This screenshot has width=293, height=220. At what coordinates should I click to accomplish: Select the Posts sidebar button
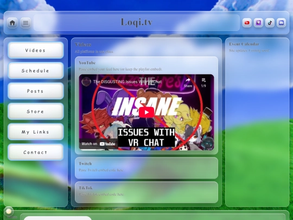[x=36, y=91]
